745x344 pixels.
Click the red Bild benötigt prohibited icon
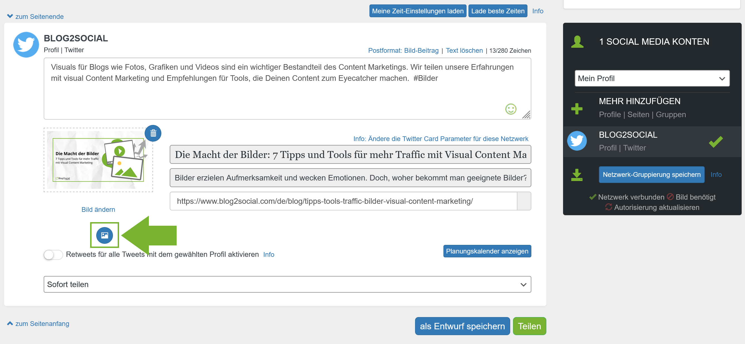(x=670, y=197)
